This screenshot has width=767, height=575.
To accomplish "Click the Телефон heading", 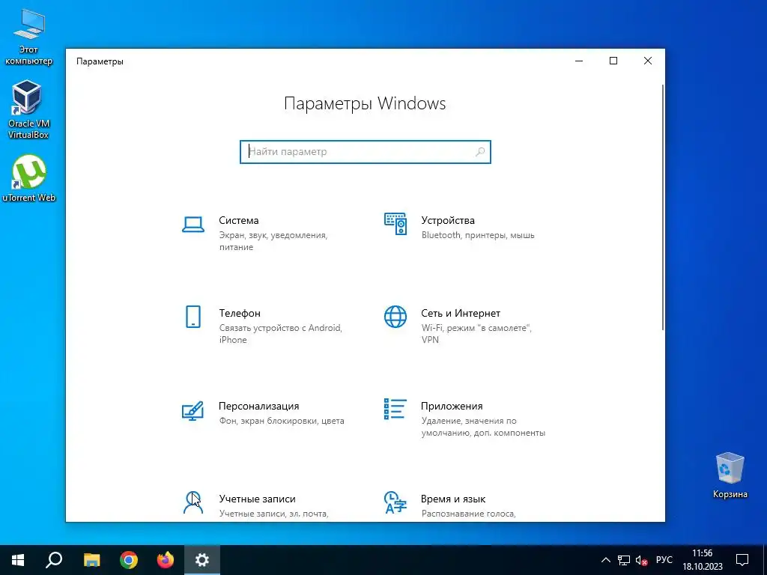I will click(x=240, y=314).
